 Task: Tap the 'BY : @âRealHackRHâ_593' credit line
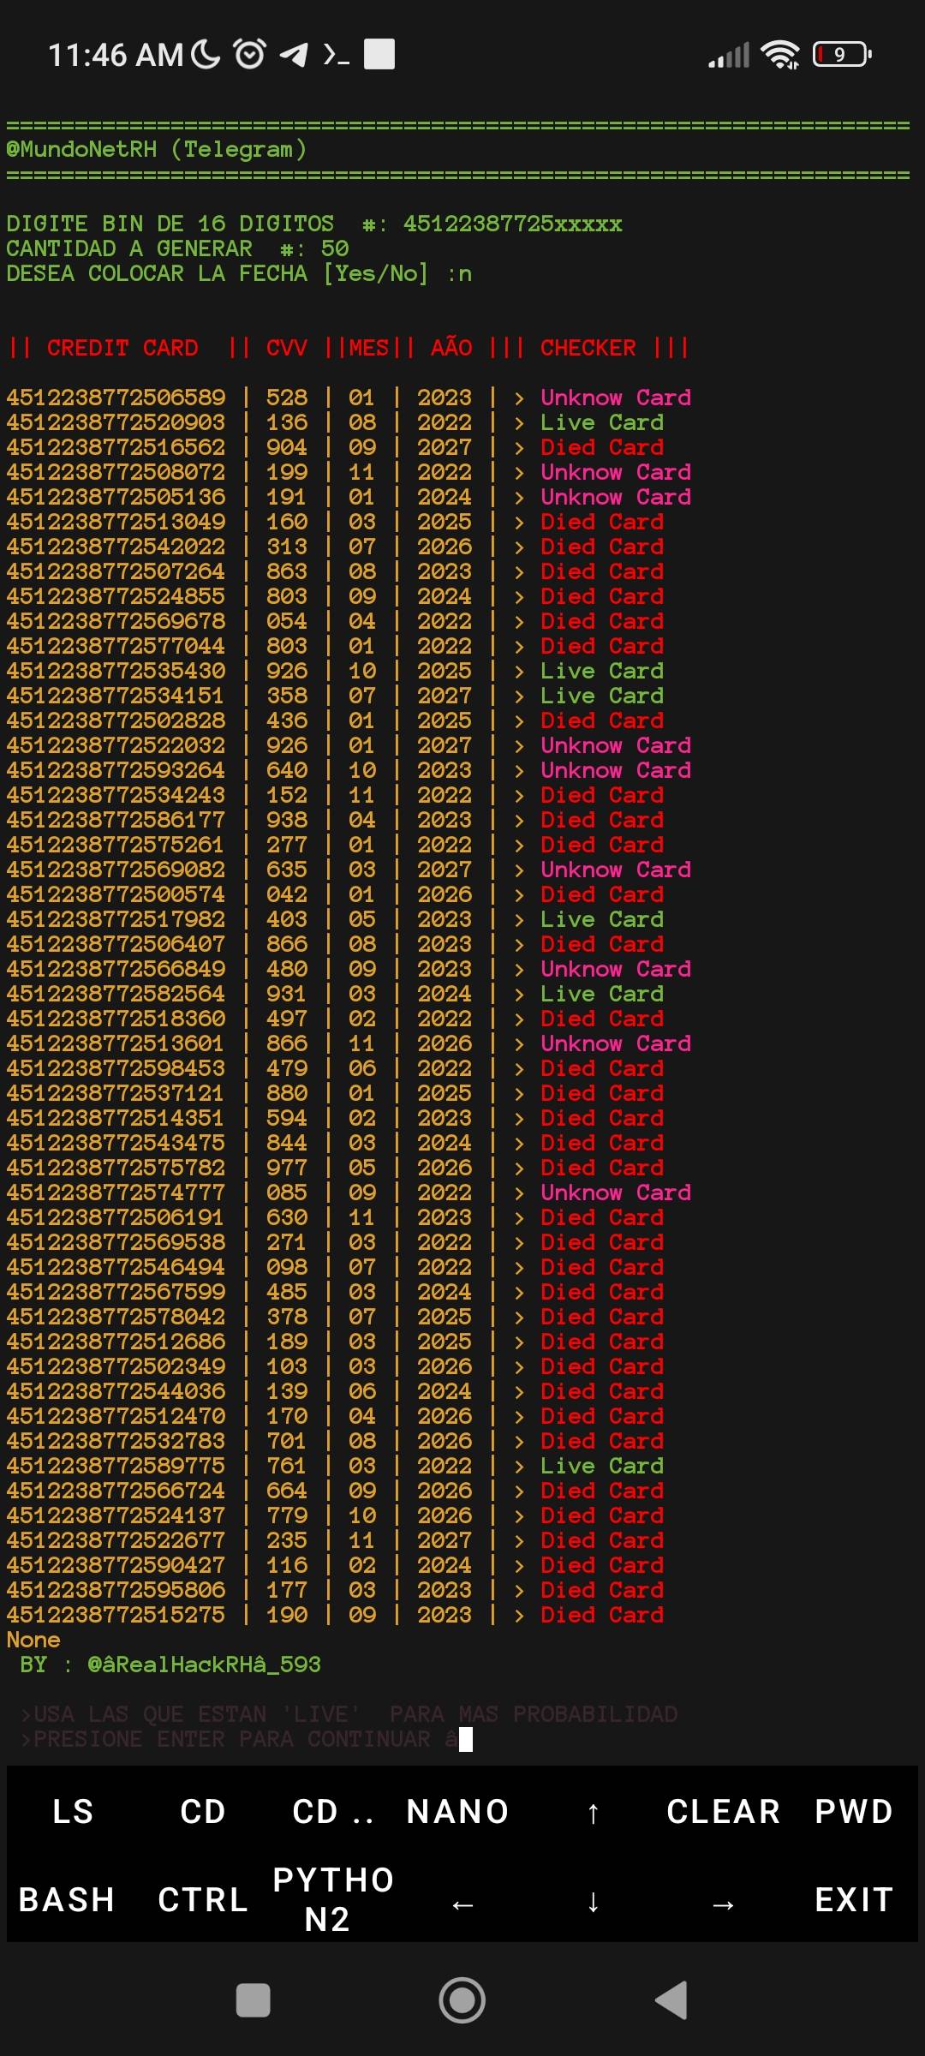pos(170,1665)
